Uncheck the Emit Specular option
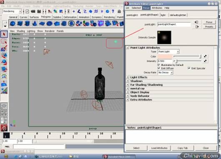 click(x=189, y=68)
